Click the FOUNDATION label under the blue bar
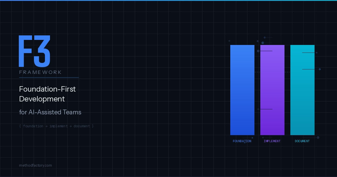The height and width of the screenshot is (177, 337). pyautogui.click(x=242, y=141)
